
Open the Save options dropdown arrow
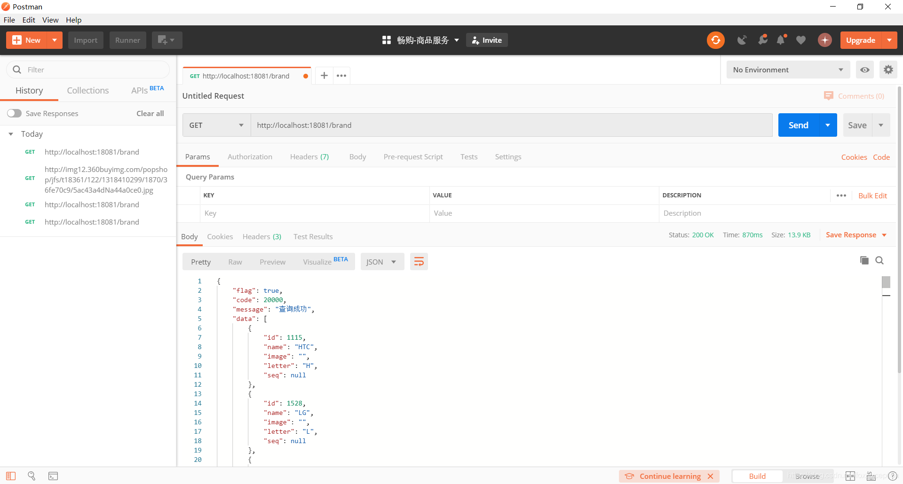coord(881,125)
